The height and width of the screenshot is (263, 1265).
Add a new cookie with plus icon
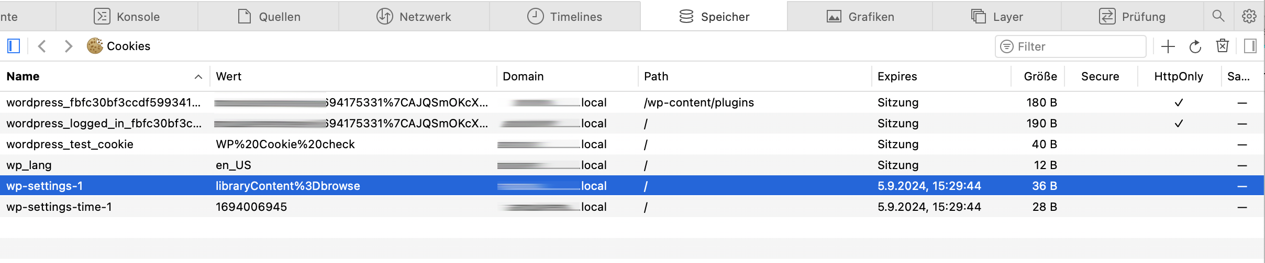point(1168,46)
